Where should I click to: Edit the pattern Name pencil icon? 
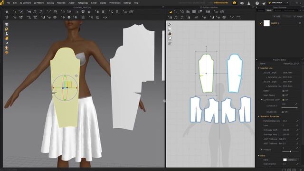pyautogui.click(x=298, y=64)
